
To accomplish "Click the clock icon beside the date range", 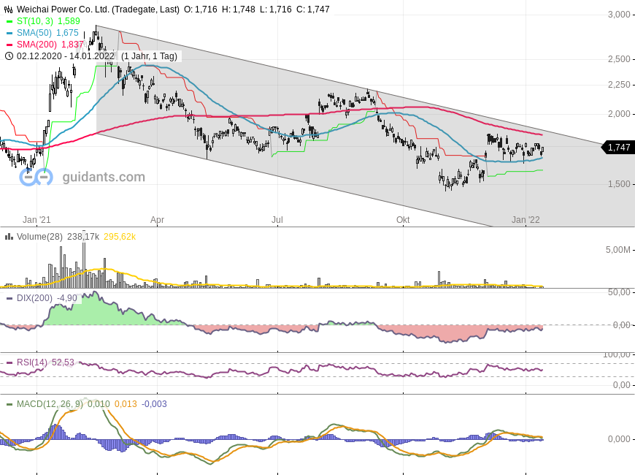I will 9,56.
